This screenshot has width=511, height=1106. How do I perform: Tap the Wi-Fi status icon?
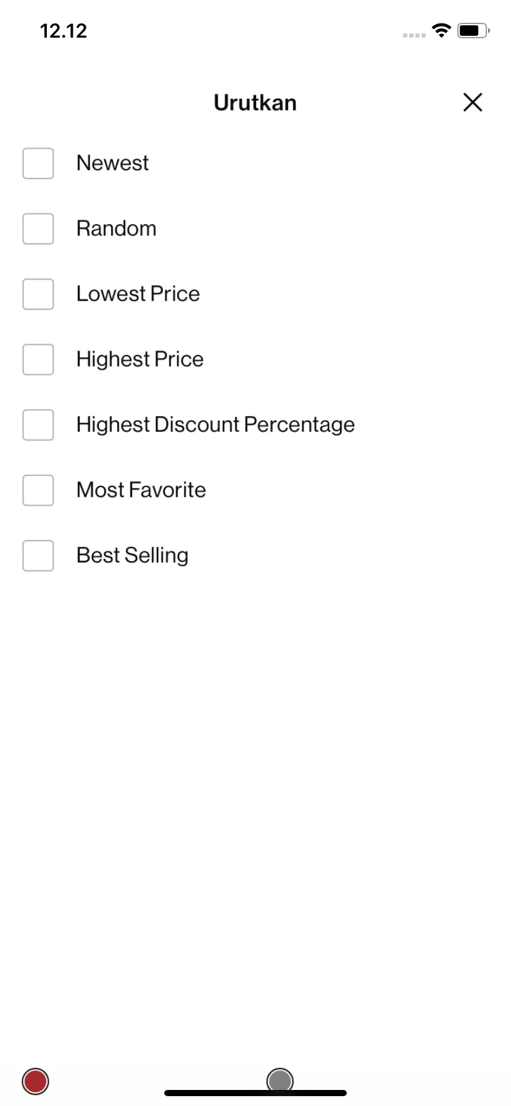(x=441, y=30)
